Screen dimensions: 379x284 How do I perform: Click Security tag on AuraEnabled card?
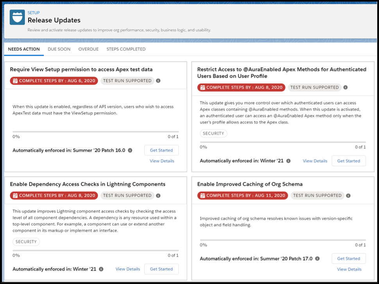[x=213, y=133]
